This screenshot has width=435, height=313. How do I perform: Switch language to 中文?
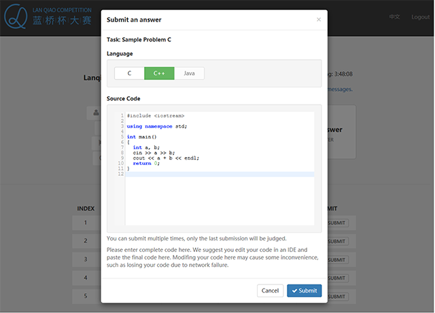click(x=394, y=17)
